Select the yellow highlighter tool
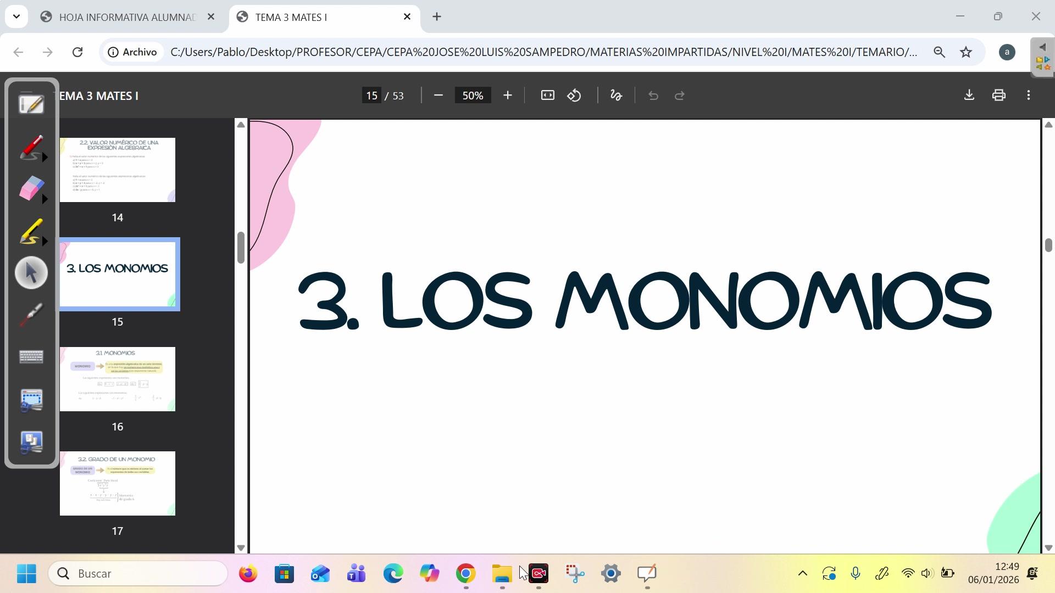The image size is (1055, 593). [x=30, y=231]
